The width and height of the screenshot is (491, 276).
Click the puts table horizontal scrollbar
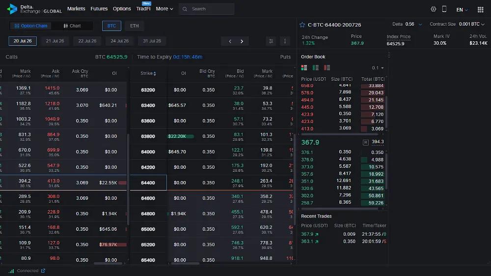185,264
